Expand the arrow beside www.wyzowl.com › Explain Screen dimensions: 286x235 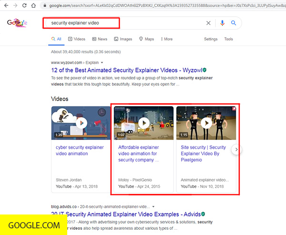(x=102, y=62)
